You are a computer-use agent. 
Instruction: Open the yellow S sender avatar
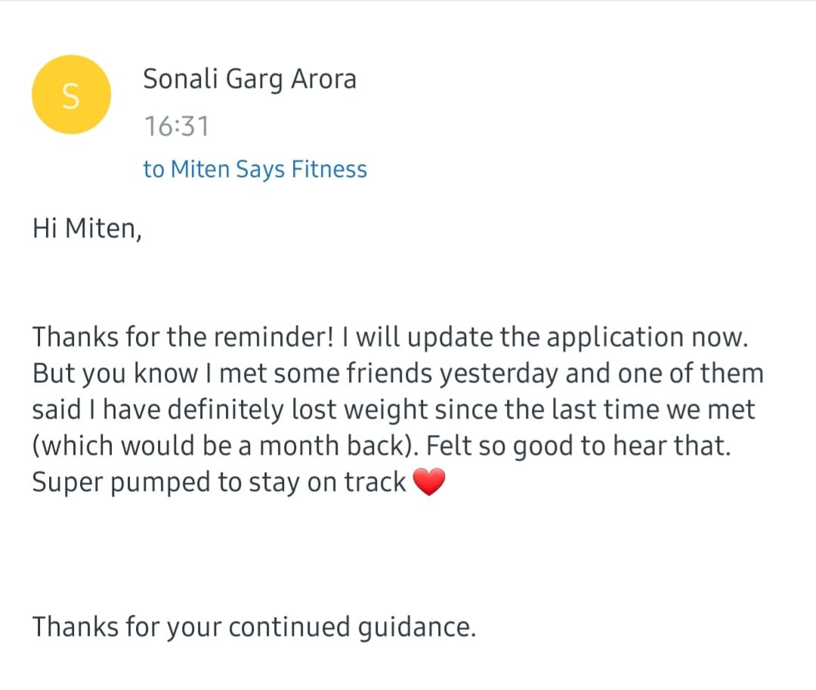(71, 94)
